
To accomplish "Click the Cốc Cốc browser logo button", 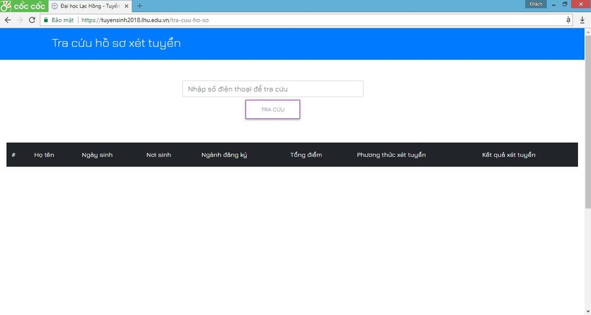I will (24, 6).
